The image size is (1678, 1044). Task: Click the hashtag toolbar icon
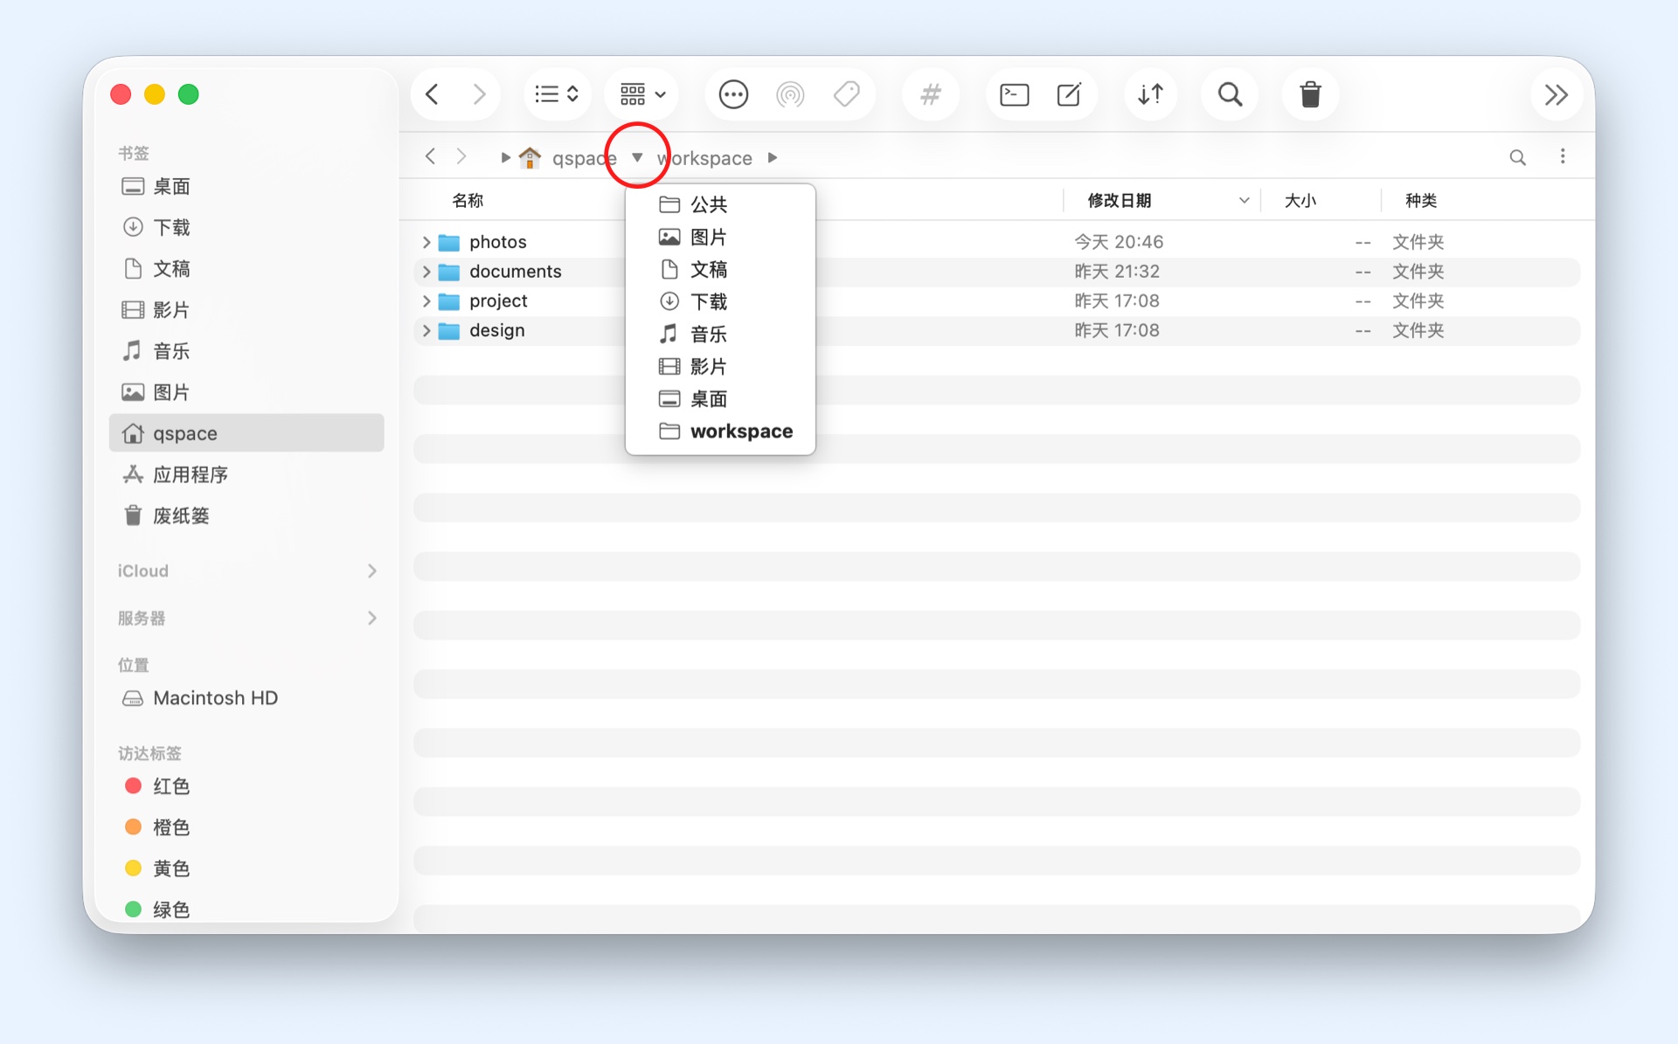click(x=931, y=94)
